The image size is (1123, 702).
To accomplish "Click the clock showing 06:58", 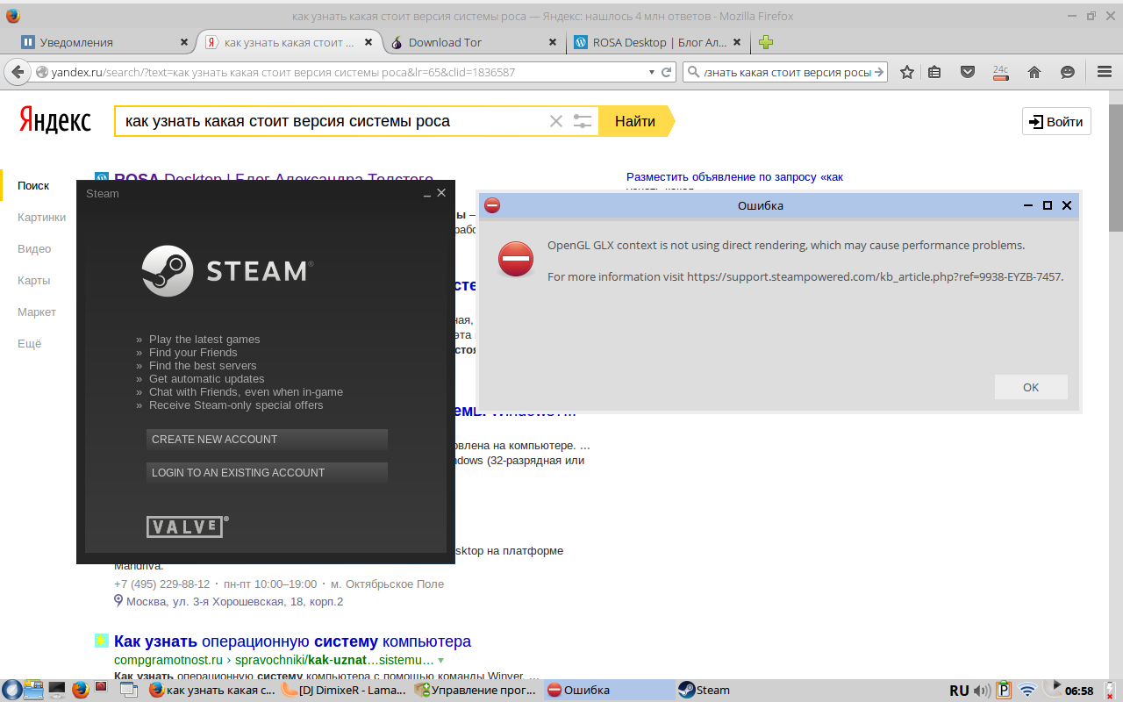I will point(1079,691).
